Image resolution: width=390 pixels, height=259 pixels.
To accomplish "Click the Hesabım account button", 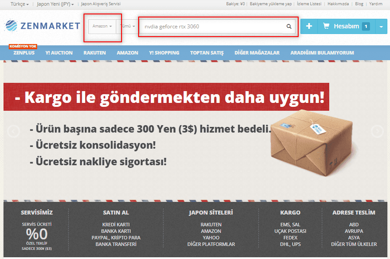I will [346, 26].
